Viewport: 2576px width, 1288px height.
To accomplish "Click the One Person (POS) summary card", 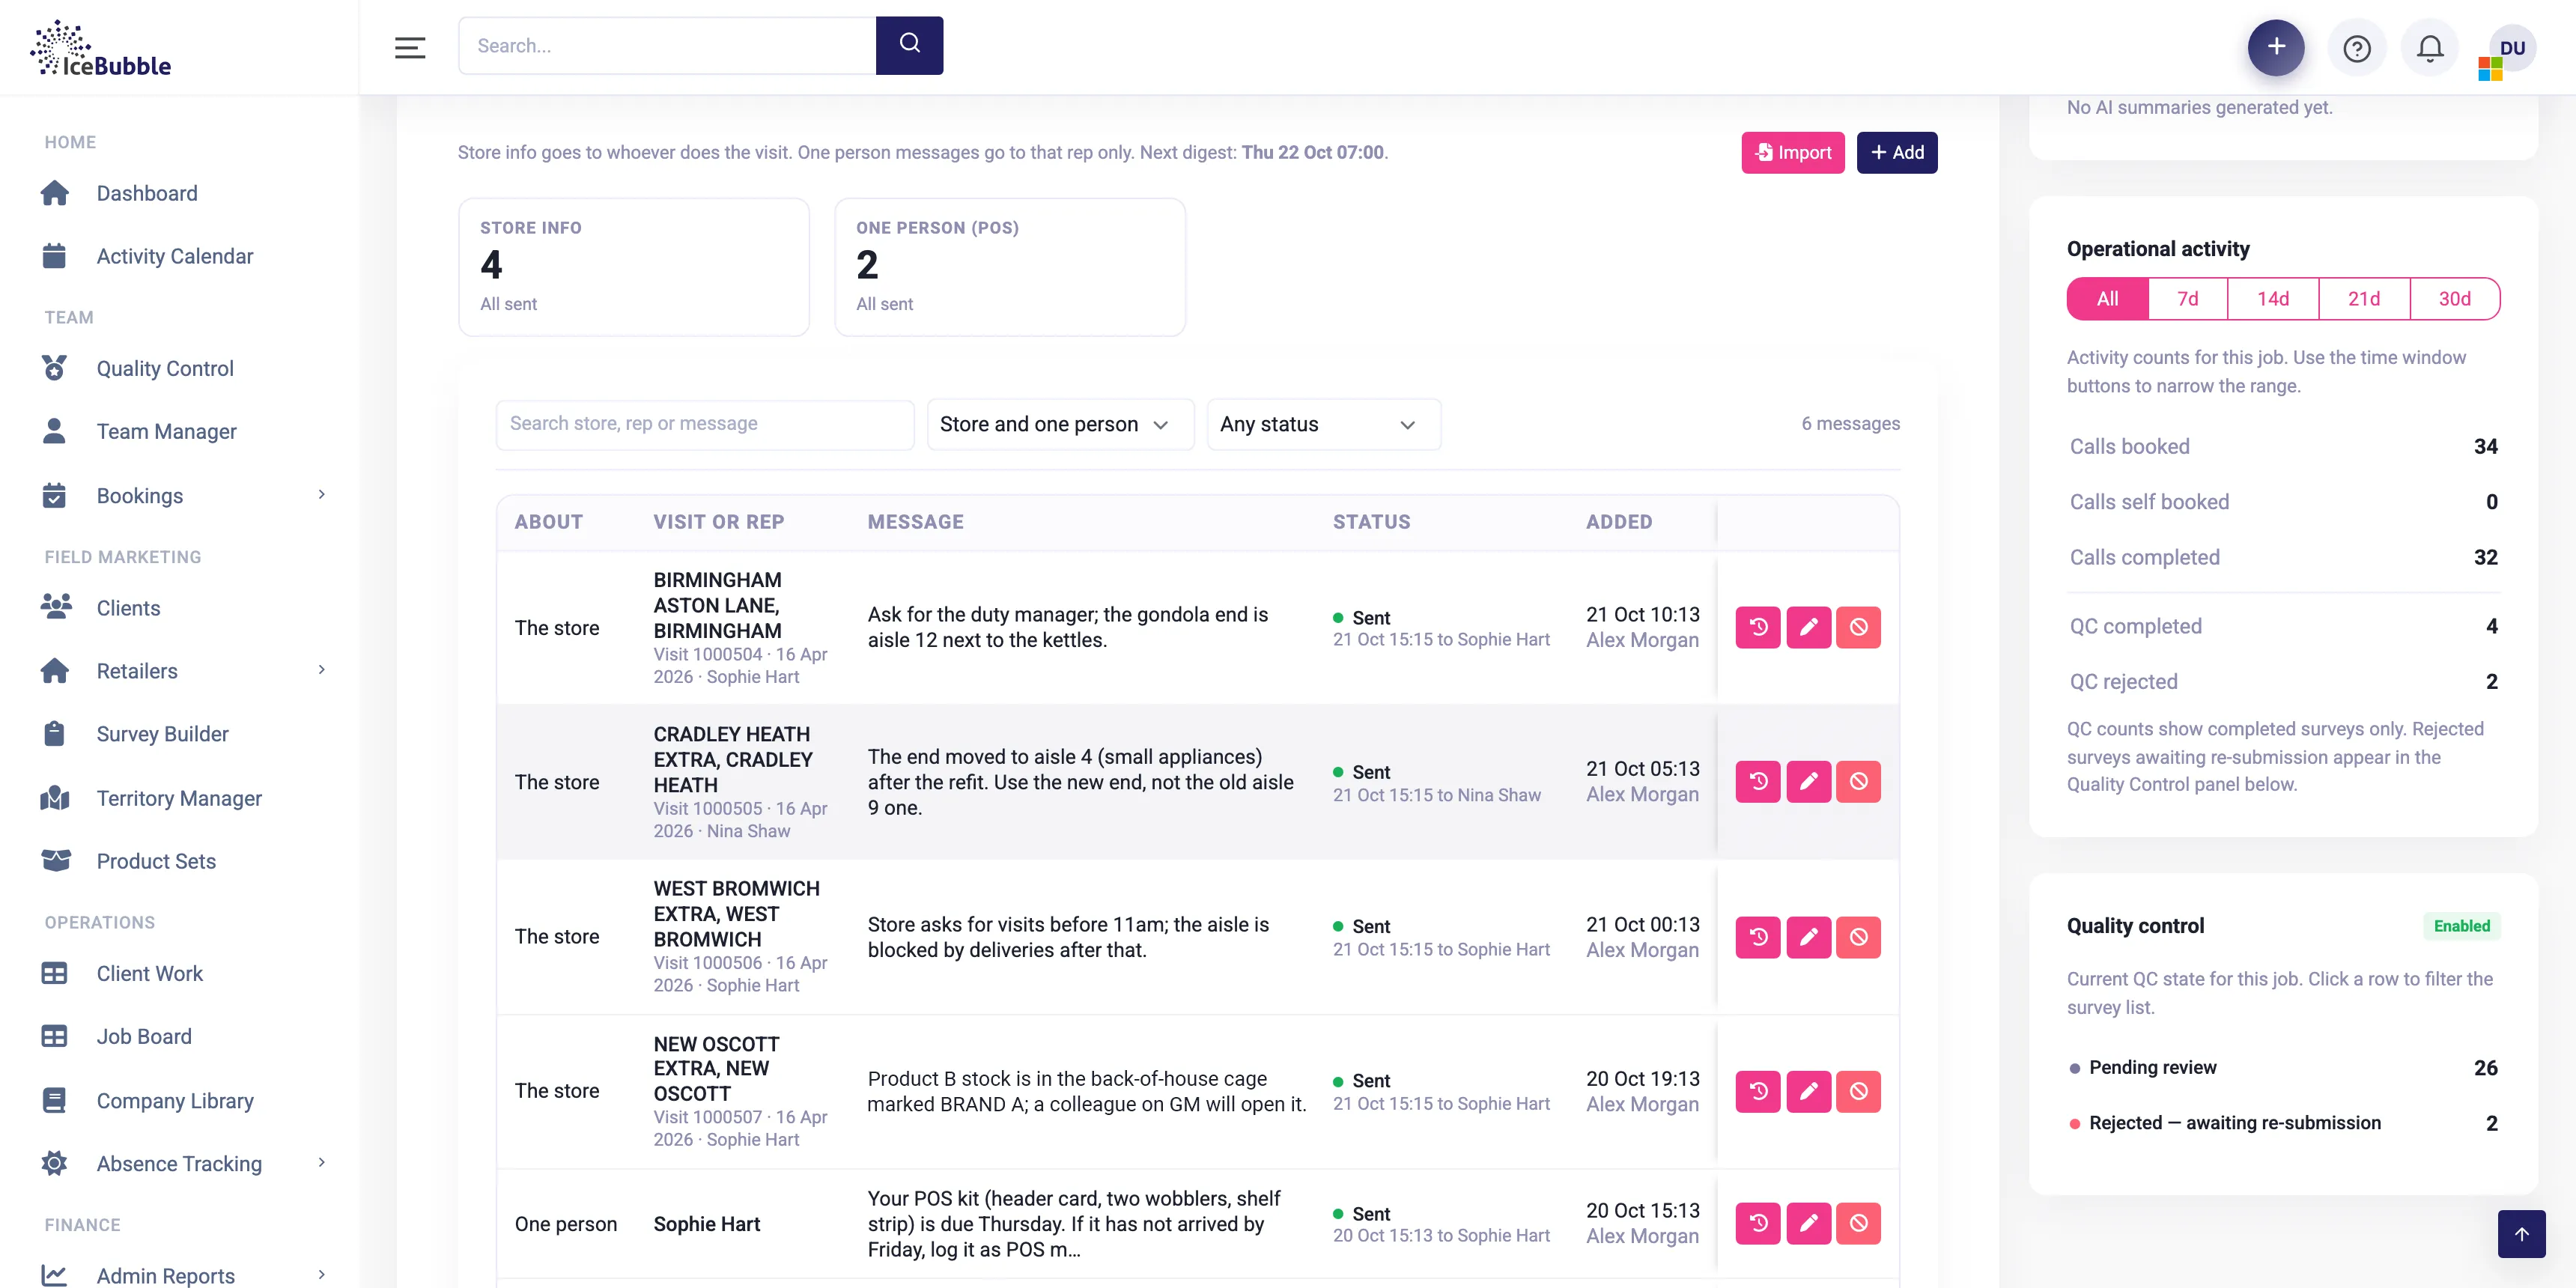I will click(1010, 267).
